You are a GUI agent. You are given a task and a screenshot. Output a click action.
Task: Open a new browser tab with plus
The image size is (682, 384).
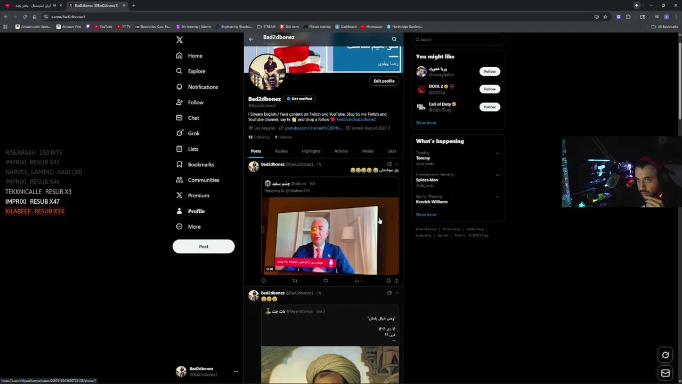[x=134, y=5]
